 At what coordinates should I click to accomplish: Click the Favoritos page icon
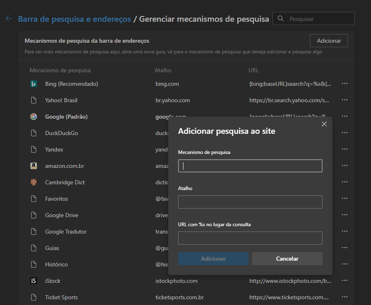pyautogui.click(x=34, y=199)
